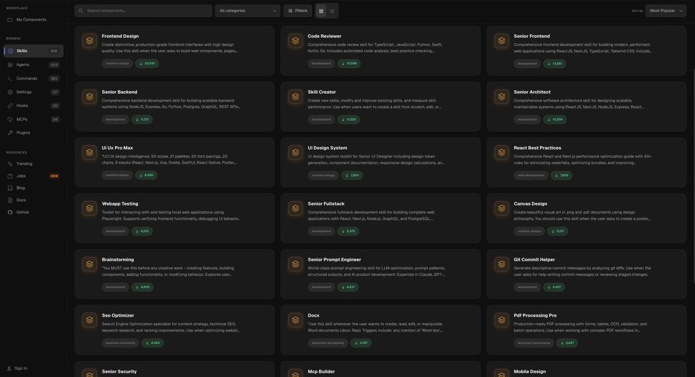Click the Webapp Testing card icon
This screenshot has height=377, width=695.
[x=89, y=208]
